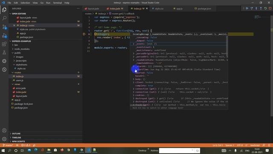Expand the Outline panel
This screenshot has width=273, height=154.
(x=10, y=133)
